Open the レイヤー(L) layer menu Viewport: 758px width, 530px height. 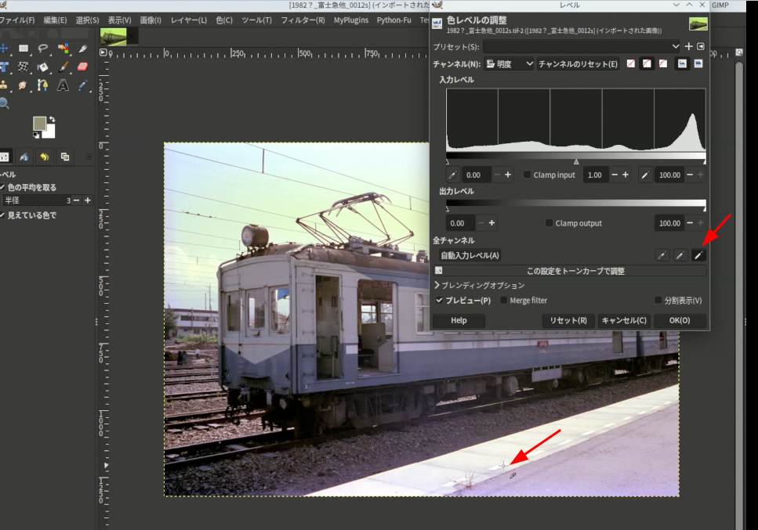click(x=189, y=20)
